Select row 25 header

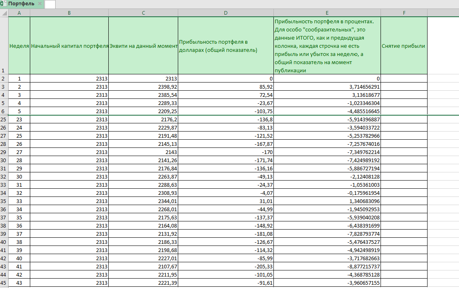4,119
